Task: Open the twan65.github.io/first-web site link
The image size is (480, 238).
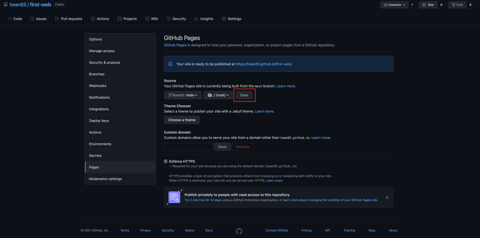Action: pyautogui.click(x=264, y=64)
